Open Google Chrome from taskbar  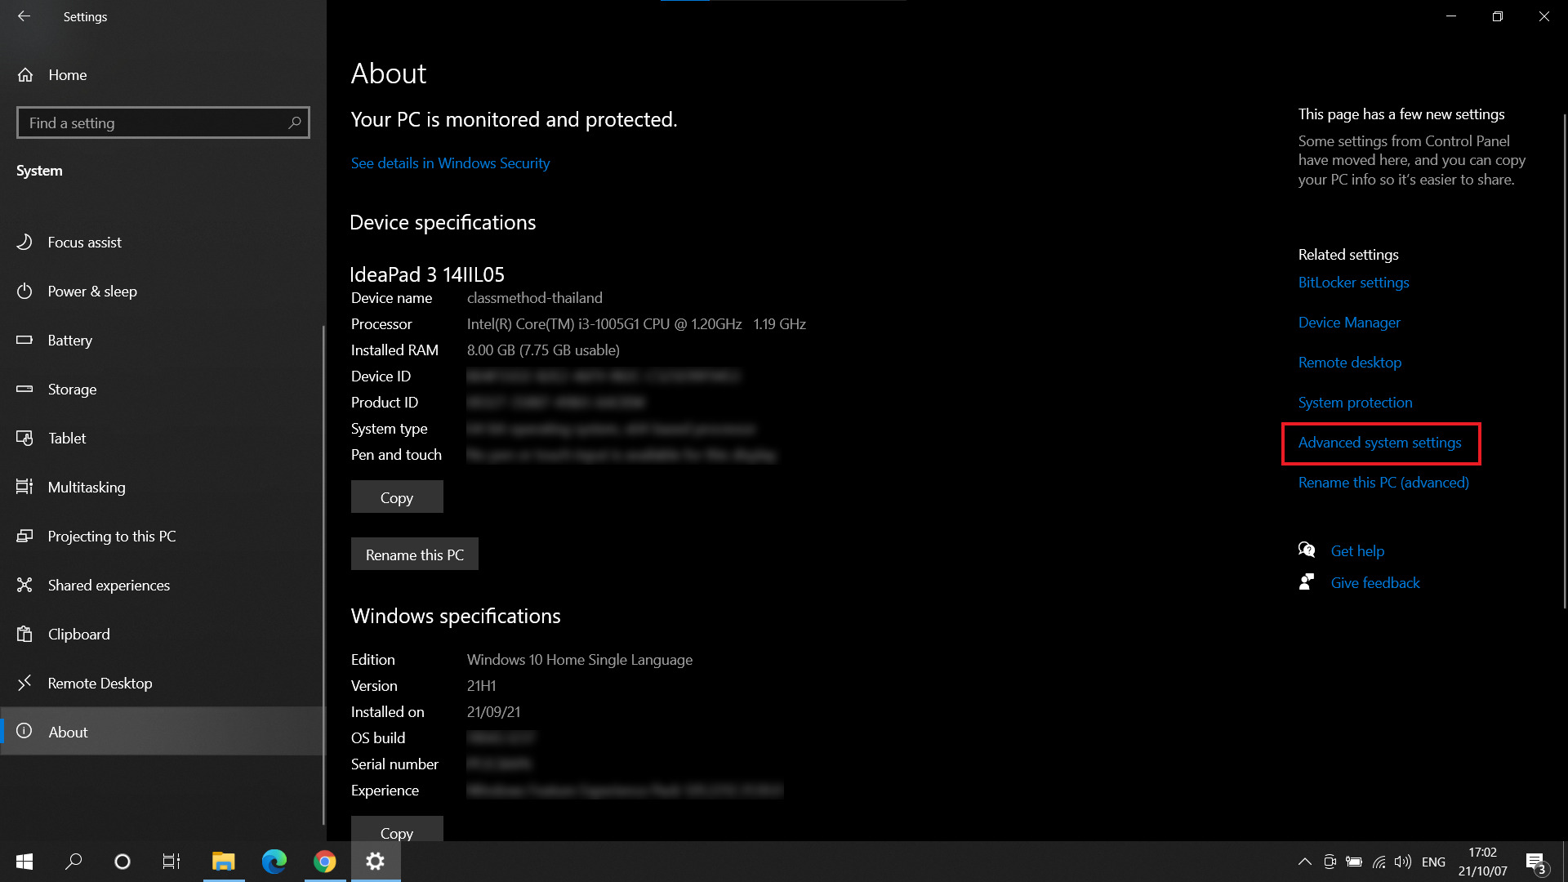pos(325,862)
